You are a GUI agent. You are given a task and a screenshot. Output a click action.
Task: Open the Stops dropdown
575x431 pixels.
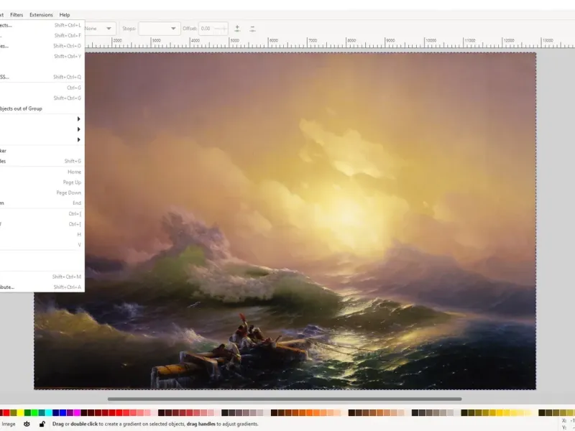tap(159, 29)
